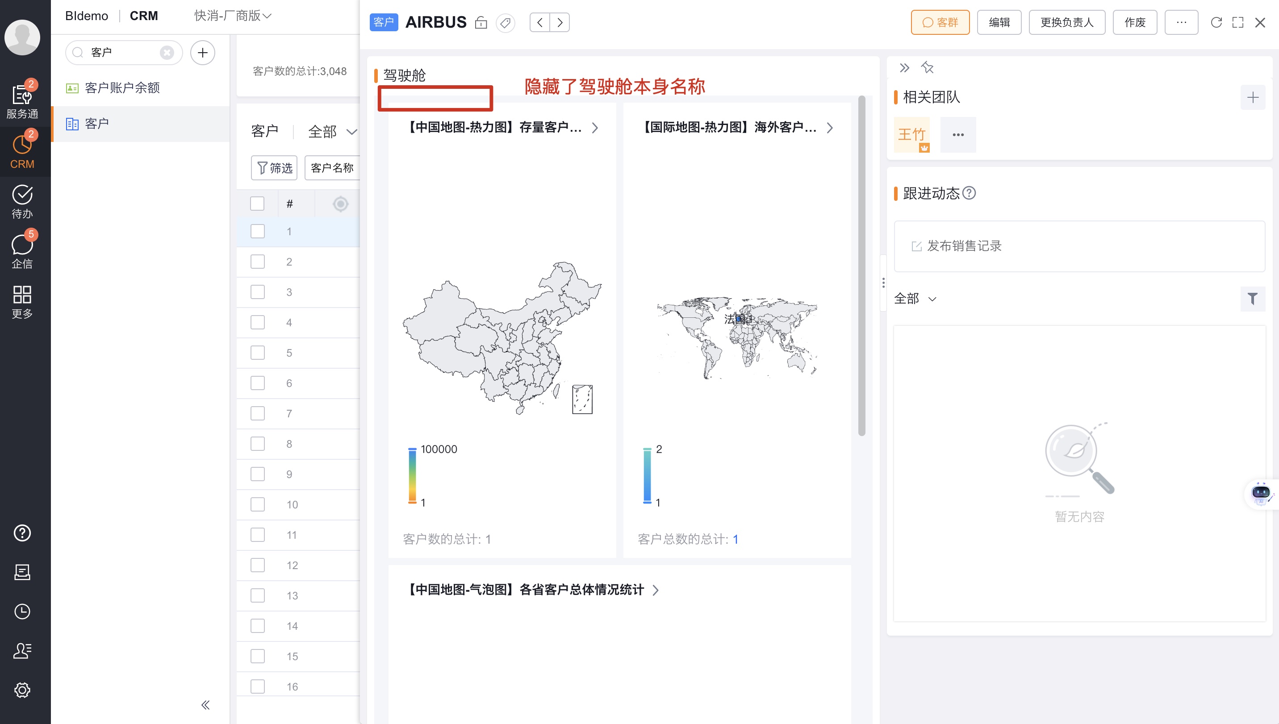Open the 全部 view dropdown in customer list
The width and height of the screenshot is (1279, 724).
click(332, 132)
